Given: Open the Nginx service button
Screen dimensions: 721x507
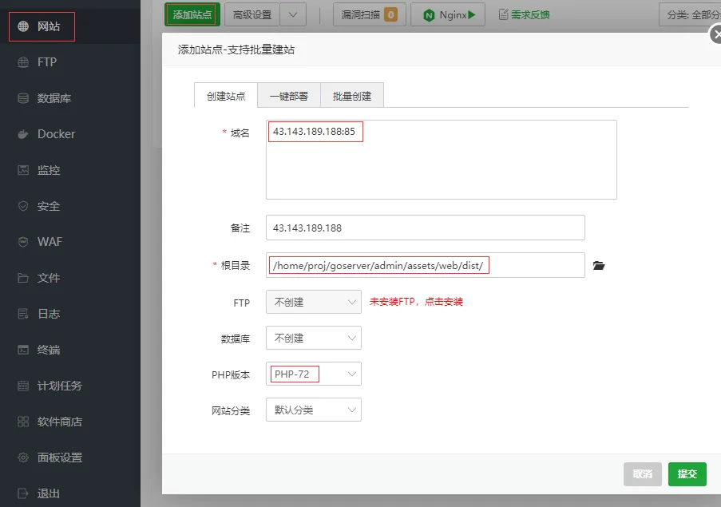Looking at the screenshot, I should [447, 14].
